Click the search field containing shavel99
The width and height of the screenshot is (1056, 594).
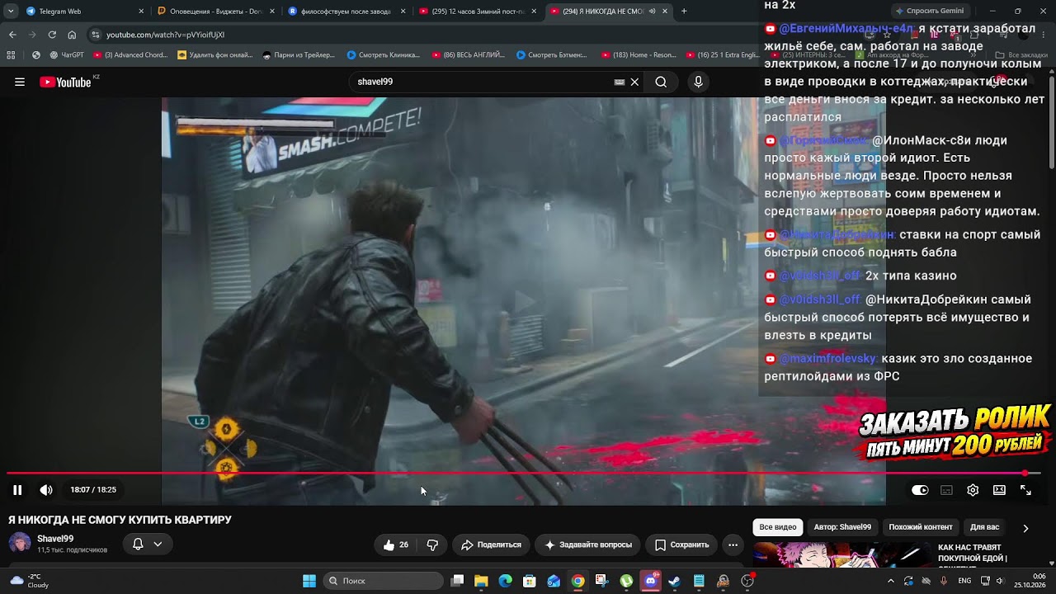tap(481, 82)
